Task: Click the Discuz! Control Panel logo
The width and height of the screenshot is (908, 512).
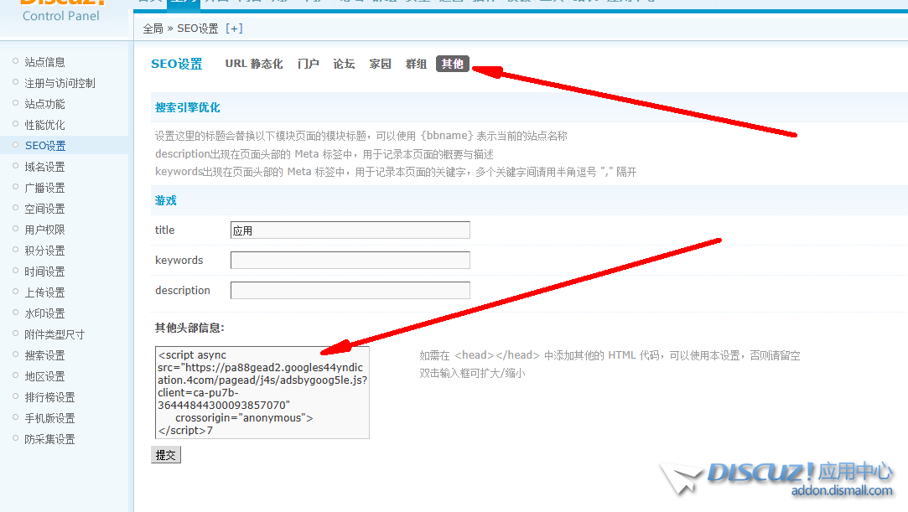Action: tap(61, 12)
